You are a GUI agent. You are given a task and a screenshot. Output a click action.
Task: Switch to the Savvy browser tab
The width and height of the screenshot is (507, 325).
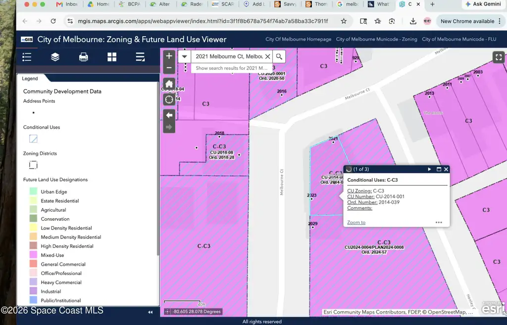pos(286,4)
